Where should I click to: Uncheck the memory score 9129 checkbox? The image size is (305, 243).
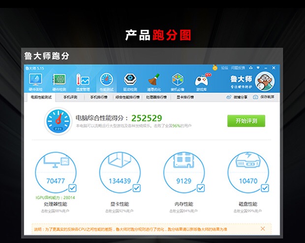pos(201,188)
